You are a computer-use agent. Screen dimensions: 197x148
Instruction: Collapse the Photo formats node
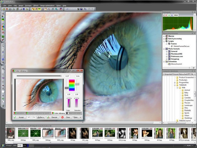click(x=164, y=49)
